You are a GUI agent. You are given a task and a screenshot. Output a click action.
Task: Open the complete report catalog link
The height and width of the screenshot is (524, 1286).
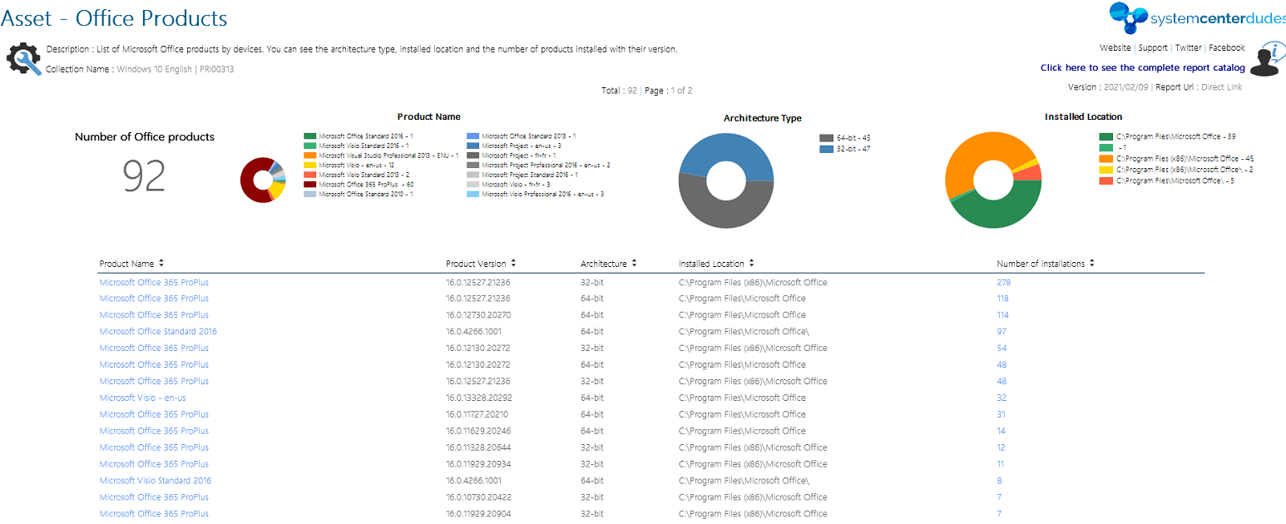[1142, 67]
